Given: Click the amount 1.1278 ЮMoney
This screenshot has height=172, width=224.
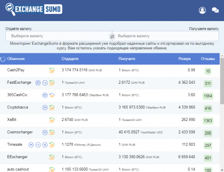Looking at the screenshot, I should [x=81, y=145].
